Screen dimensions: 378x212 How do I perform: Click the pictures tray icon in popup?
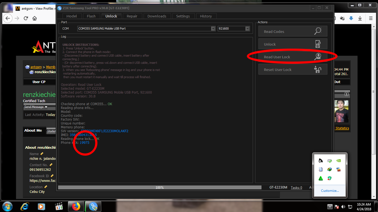pos(339,169)
